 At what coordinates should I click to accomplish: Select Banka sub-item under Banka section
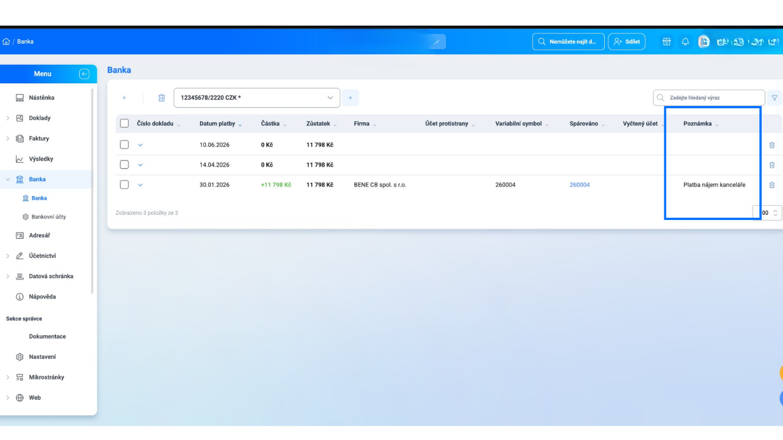coord(34,198)
